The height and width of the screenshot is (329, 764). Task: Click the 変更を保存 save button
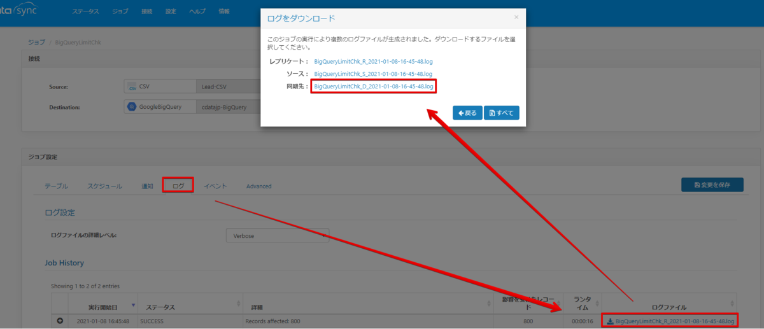[x=712, y=185]
